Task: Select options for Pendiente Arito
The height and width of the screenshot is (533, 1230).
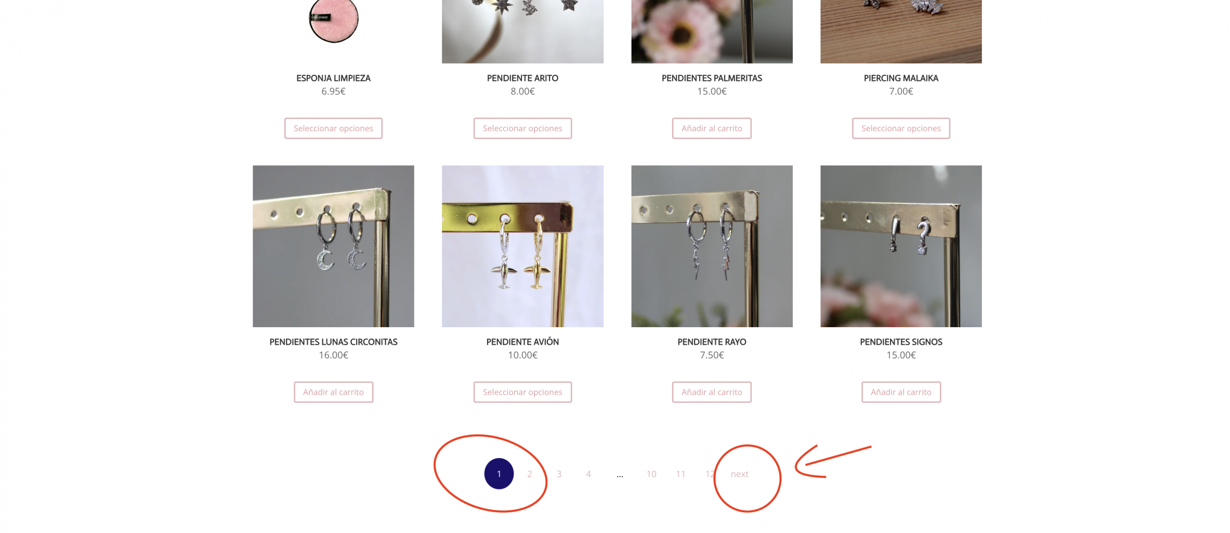Action: [x=522, y=128]
